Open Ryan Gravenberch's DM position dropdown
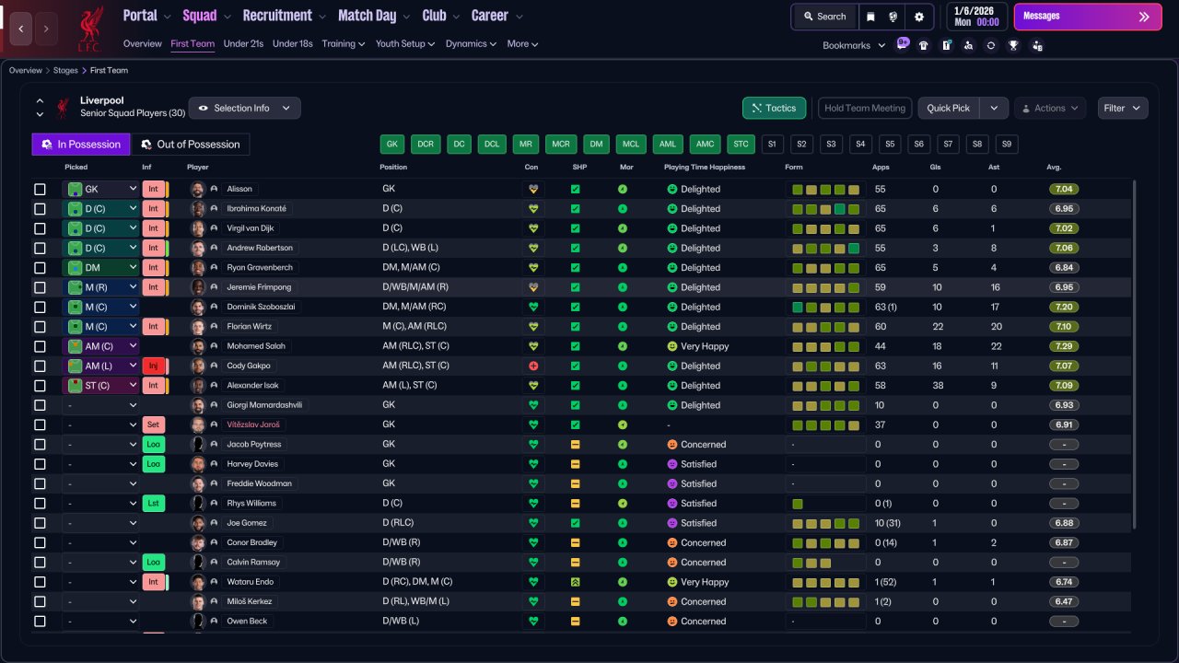Viewport: 1179px width, 663px height. click(100, 268)
